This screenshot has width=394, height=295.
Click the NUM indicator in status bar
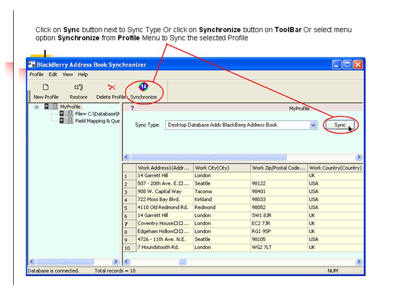(333, 271)
